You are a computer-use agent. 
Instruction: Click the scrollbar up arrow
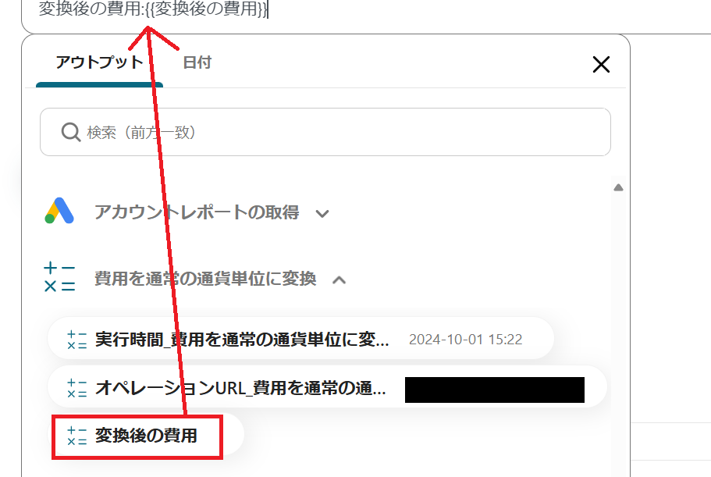click(618, 187)
